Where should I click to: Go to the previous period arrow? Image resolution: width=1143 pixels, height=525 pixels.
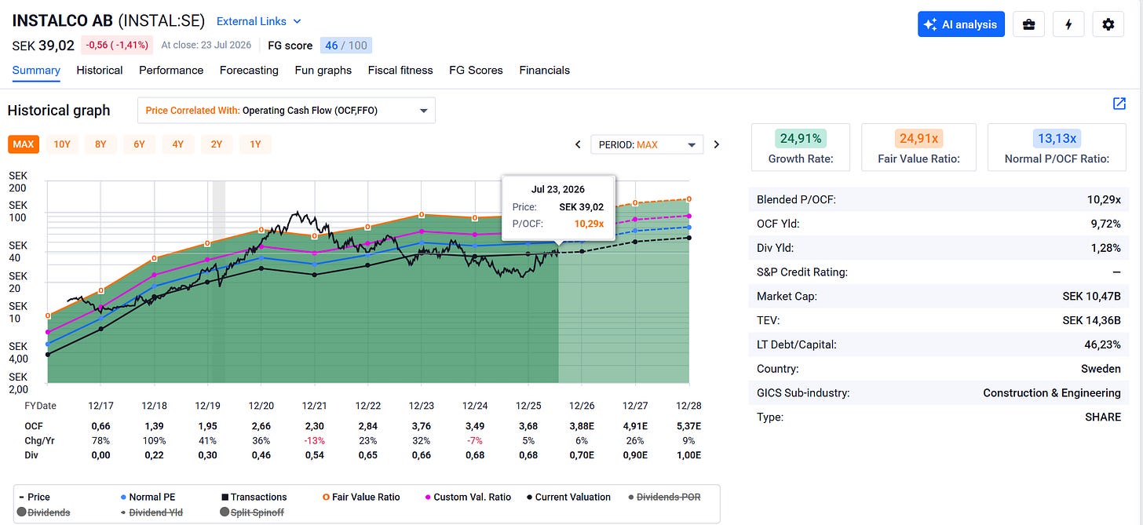(x=578, y=144)
